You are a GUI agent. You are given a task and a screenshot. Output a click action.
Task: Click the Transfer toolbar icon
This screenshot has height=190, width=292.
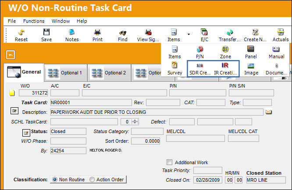230,32
